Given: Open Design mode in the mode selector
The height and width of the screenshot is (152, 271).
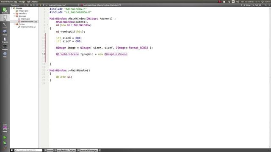Looking at the screenshot, I should (x=5, y=25).
